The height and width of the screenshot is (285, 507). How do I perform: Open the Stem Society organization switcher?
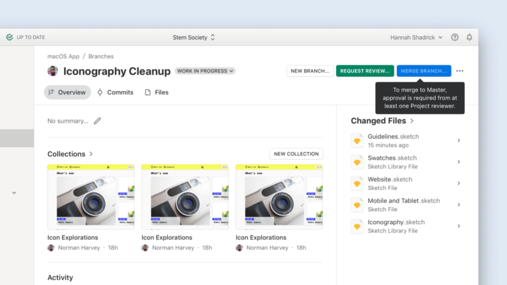tap(194, 38)
